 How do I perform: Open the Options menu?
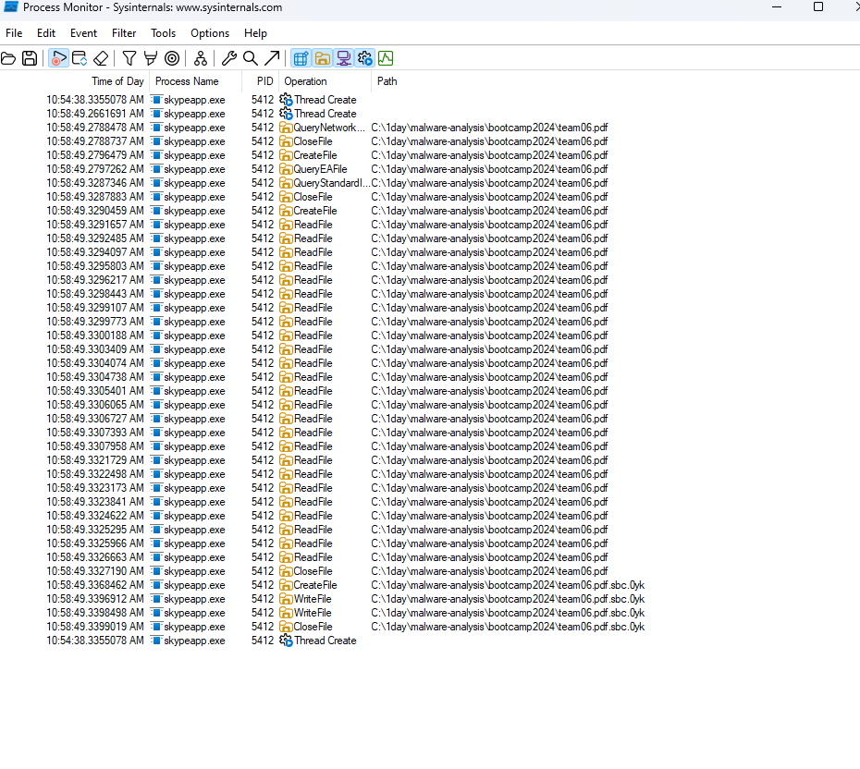(x=210, y=33)
